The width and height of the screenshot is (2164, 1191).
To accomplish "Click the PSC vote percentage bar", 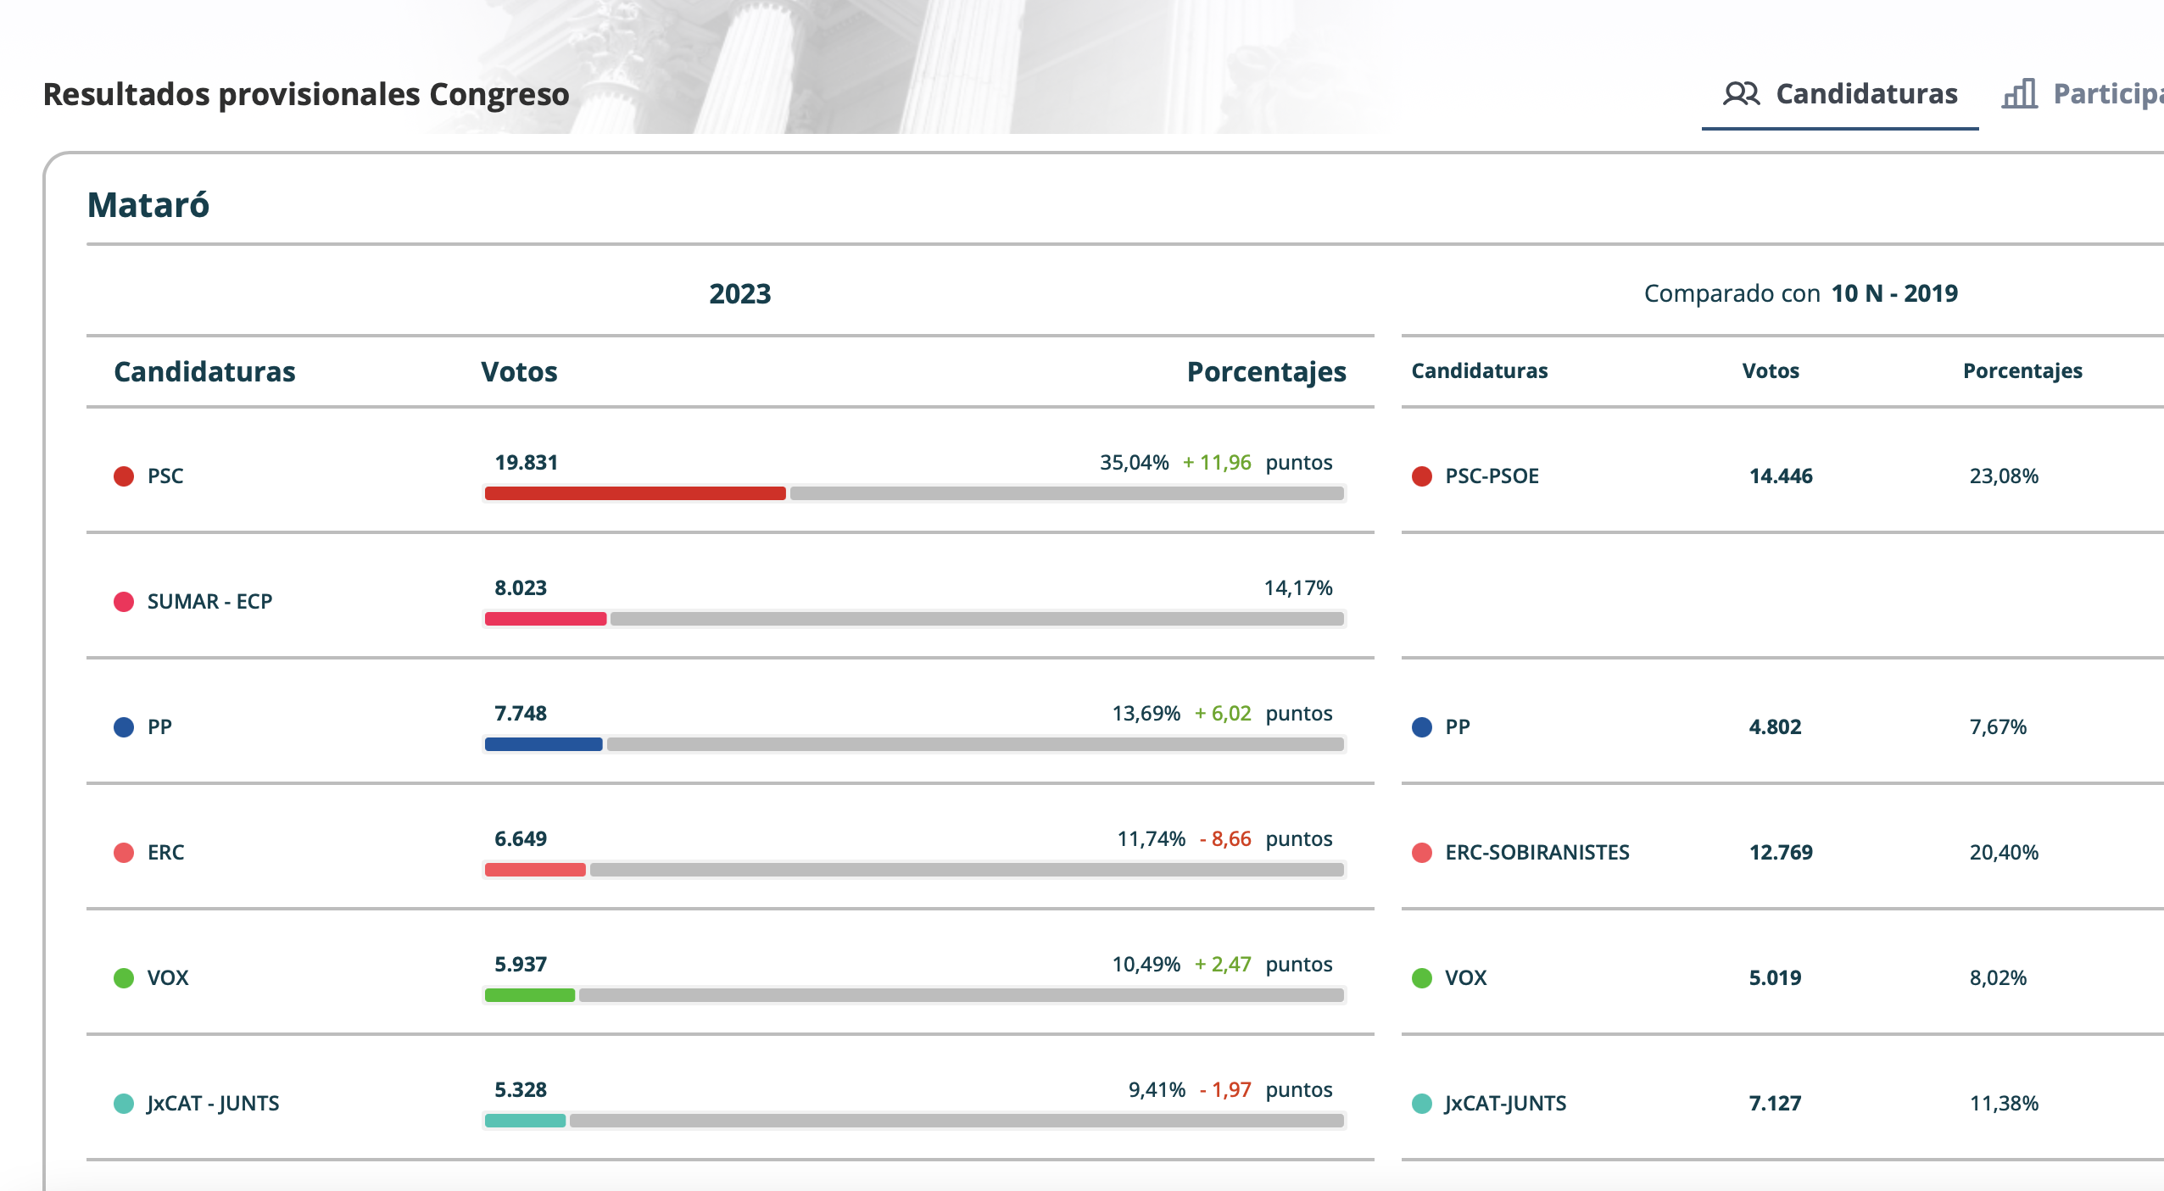I will click(914, 493).
